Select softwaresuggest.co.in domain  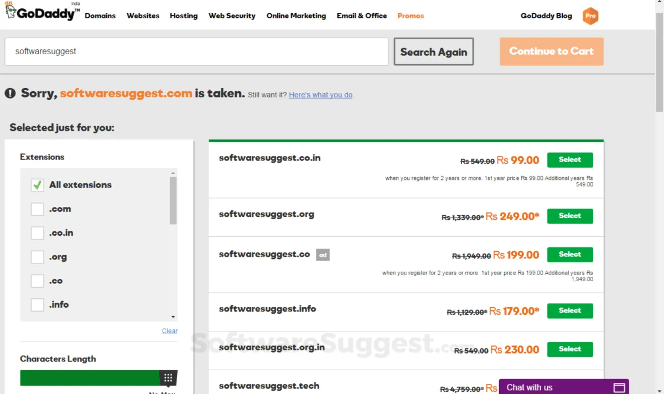570,159
